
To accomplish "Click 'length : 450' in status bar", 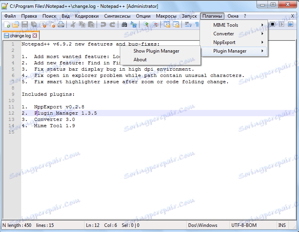I will pyautogui.click(x=19, y=225).
